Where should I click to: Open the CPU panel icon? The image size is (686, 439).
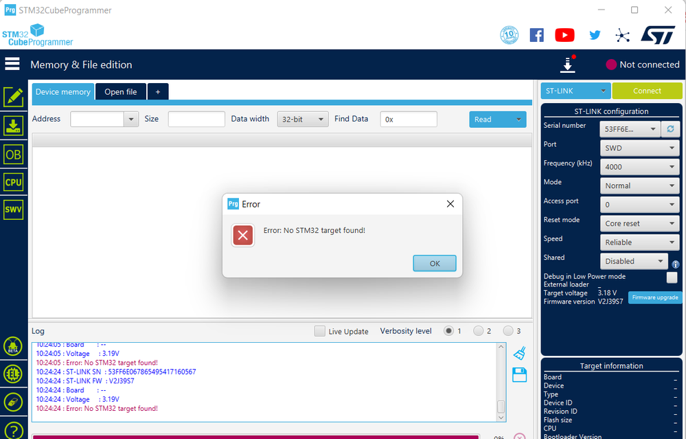pos(14,182)
